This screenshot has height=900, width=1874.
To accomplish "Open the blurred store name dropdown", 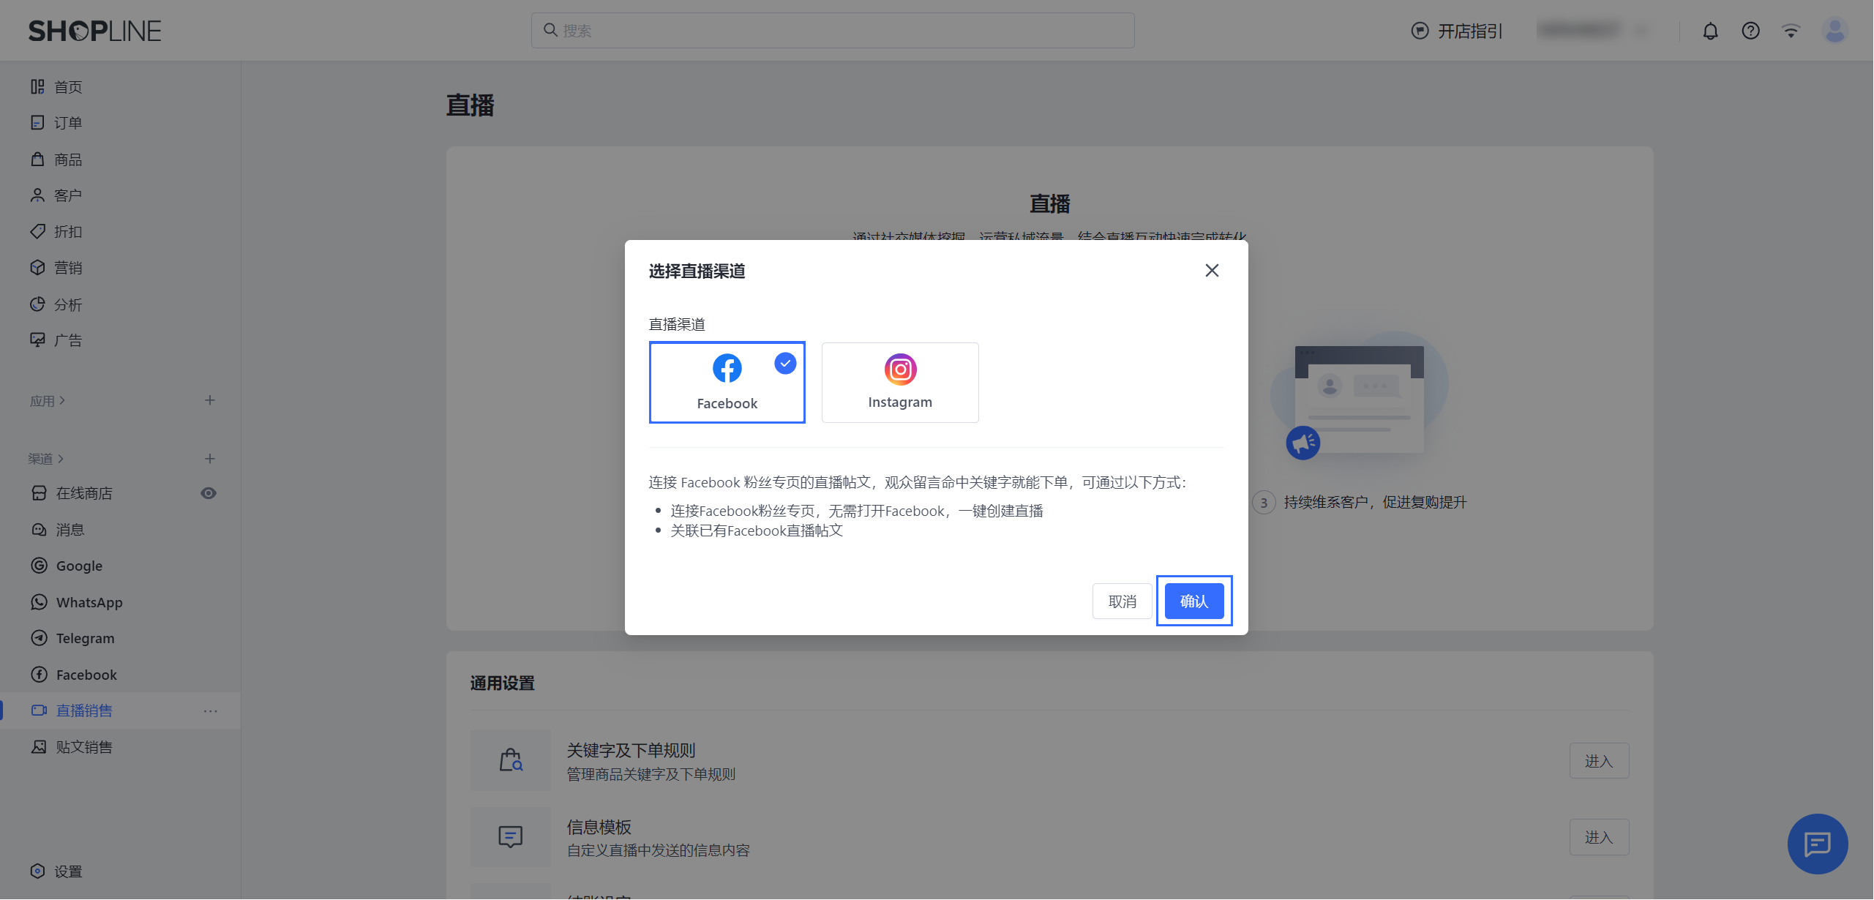I will point(1594,31).
